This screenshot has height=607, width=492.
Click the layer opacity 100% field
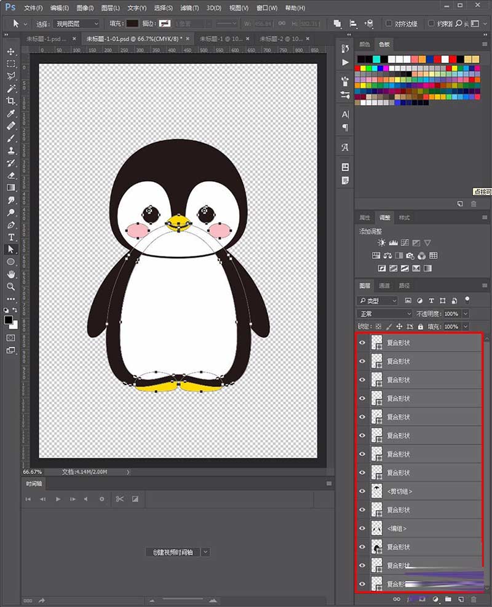451,314
